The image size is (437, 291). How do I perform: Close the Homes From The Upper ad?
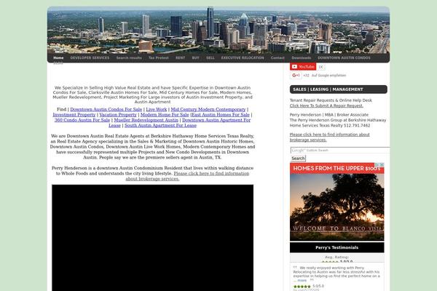[382, 165]
